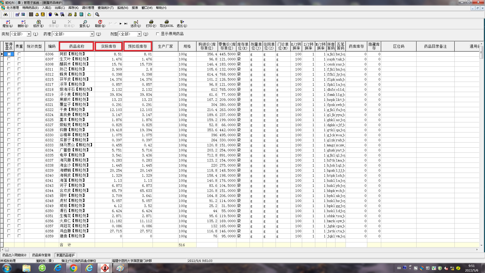Expand the 药理 combo box
Image resolution: width=485 pixels, height=273 pixels.
tap(92, 34)
